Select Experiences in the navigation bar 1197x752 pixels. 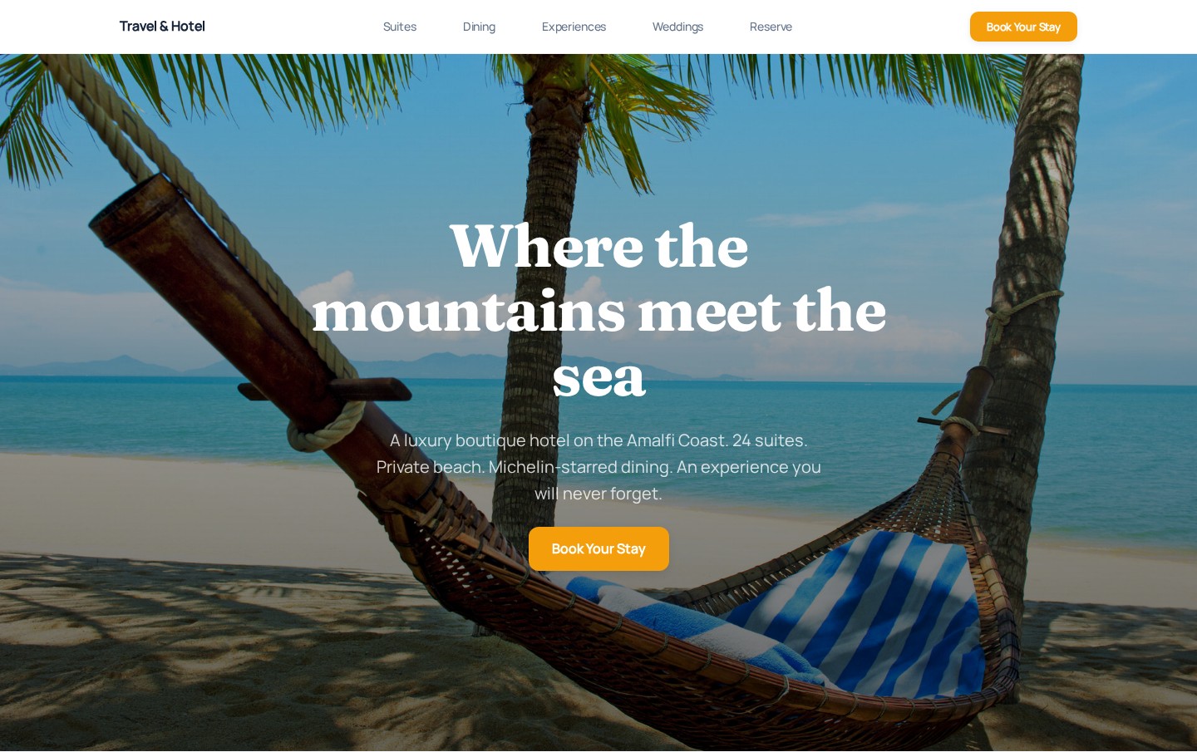pyautogui.click(x=574, y=27)
